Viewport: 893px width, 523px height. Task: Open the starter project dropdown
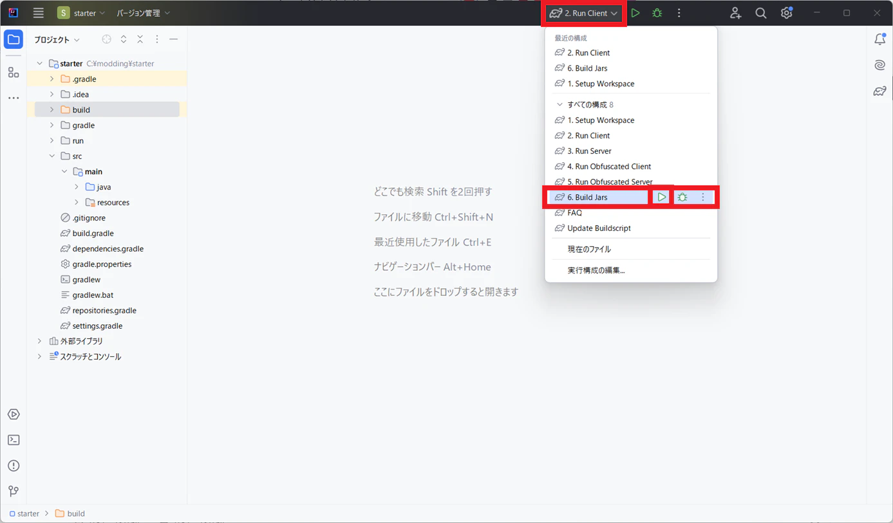pos(81,13)
